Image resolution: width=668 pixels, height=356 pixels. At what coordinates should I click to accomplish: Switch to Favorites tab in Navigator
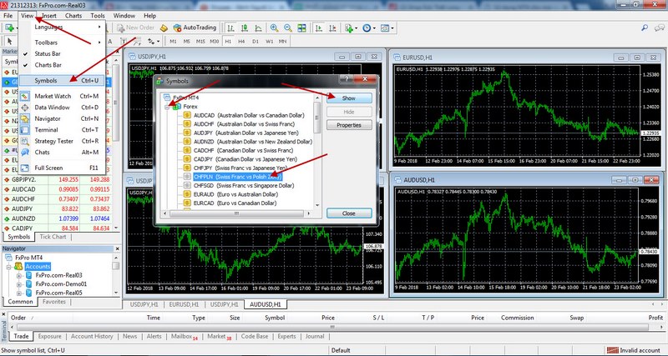pos(54,302)
